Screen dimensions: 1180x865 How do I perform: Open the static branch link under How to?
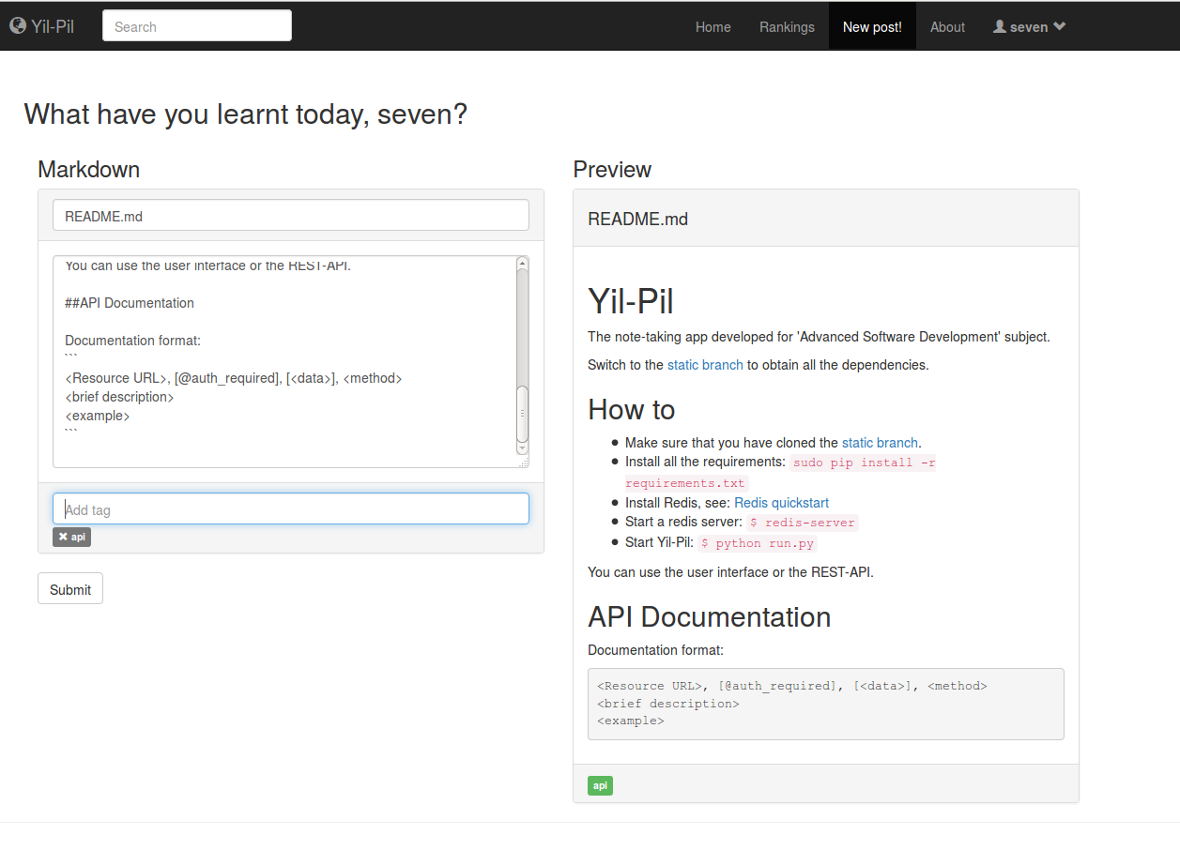[x=880, y=443]
